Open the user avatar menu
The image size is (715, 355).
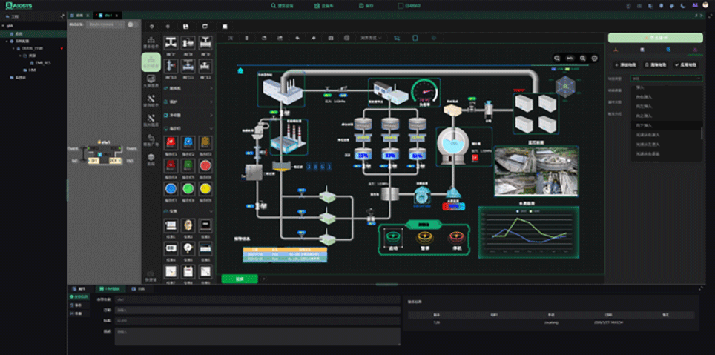tap(706, 5)
